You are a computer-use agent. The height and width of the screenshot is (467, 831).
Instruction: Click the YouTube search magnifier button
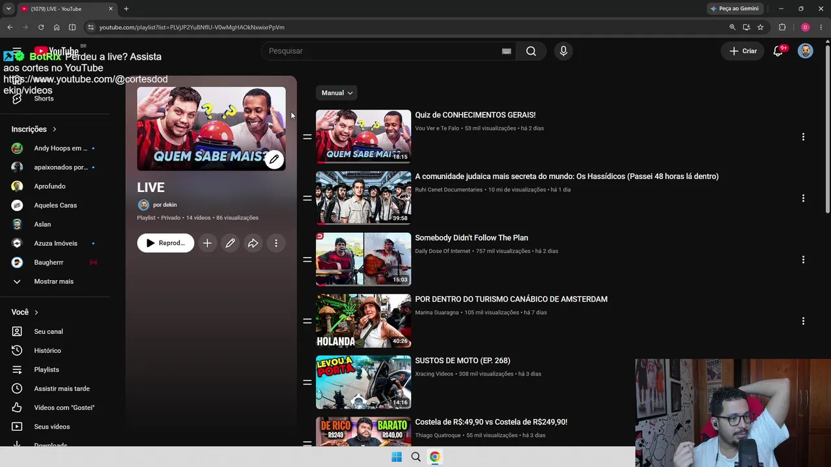pos(531,51)
